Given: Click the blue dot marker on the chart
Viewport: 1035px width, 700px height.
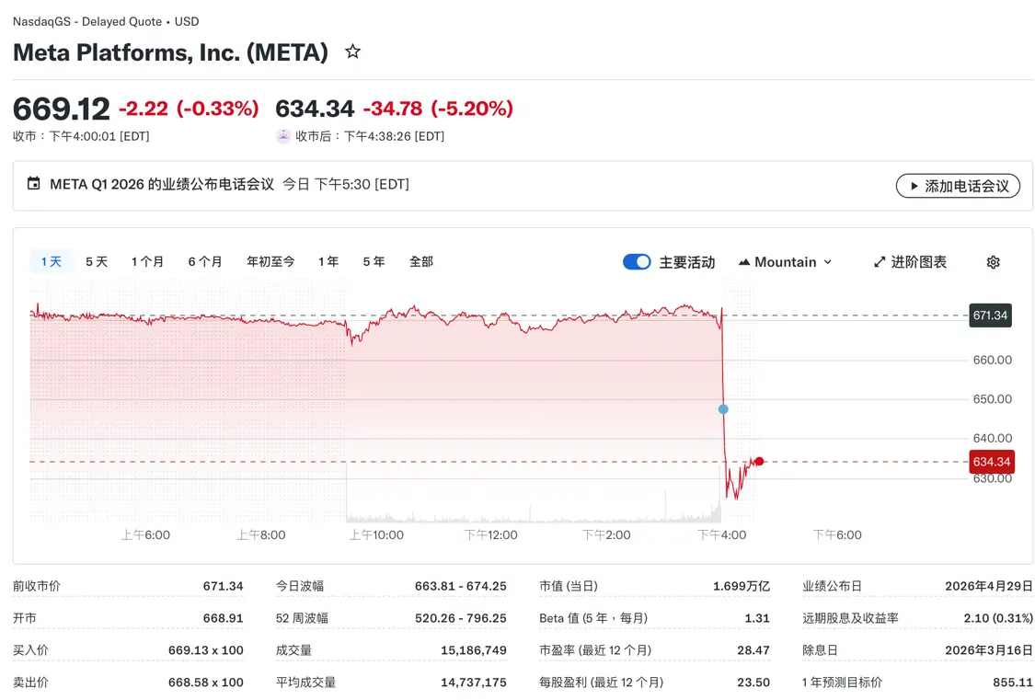Looking at the screenshot, I should coord(723,408).
